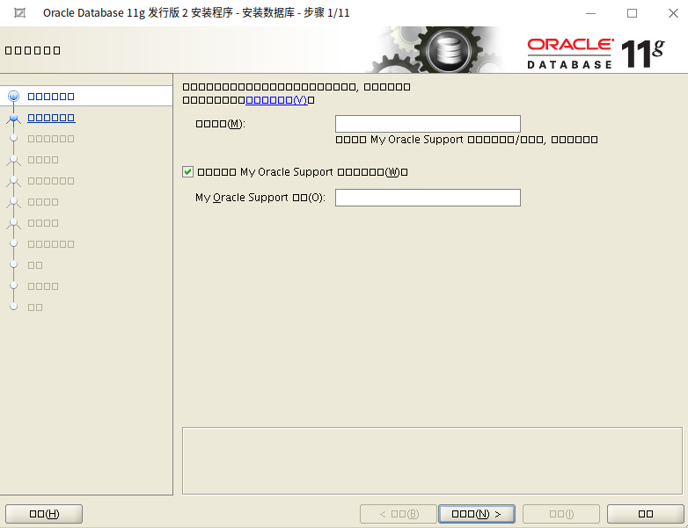Click the < (B) back button
688x528 pixels.
398,514
